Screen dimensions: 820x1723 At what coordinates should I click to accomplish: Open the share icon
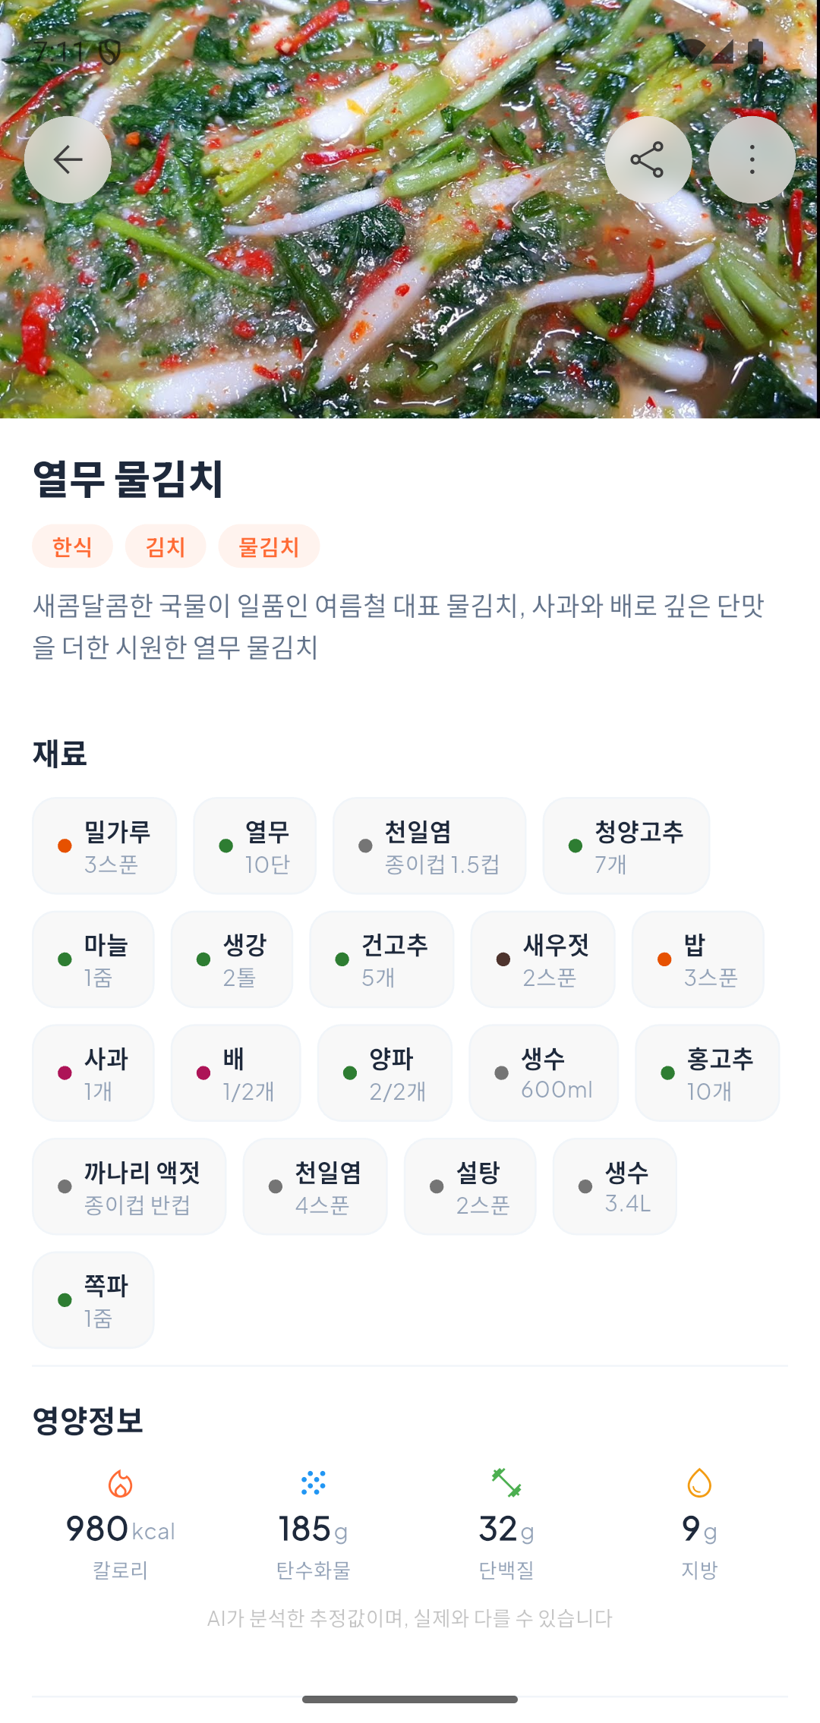tap(648, 159)
